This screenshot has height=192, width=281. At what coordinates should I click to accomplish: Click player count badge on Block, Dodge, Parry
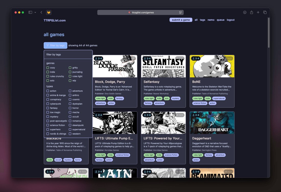click(x=99, y=59)
